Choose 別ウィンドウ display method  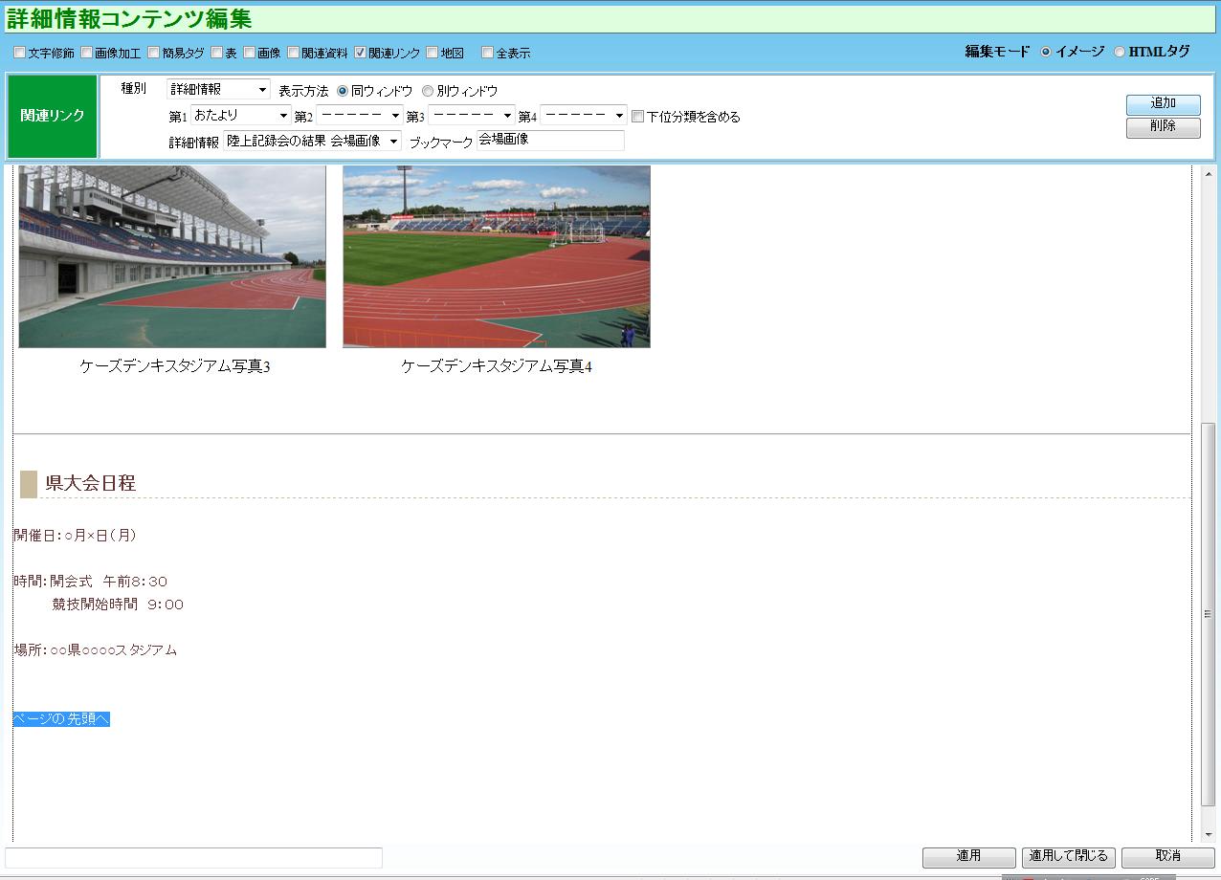click(x=428, y=91)
